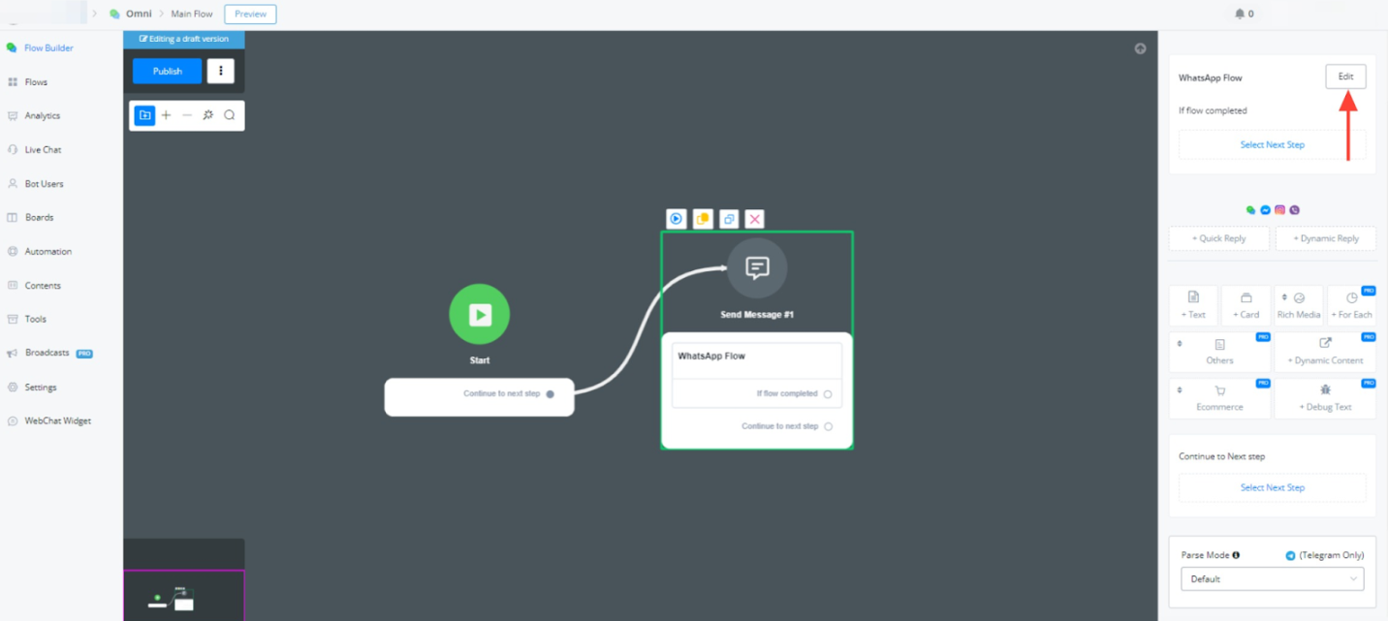This screenshot has width=1388, height=621.
Task: Open Analytics in the sidebar
Action: 42,116
